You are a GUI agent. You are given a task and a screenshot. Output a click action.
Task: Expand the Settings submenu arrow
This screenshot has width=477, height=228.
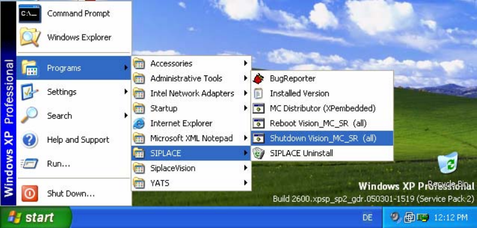[125, 91]
